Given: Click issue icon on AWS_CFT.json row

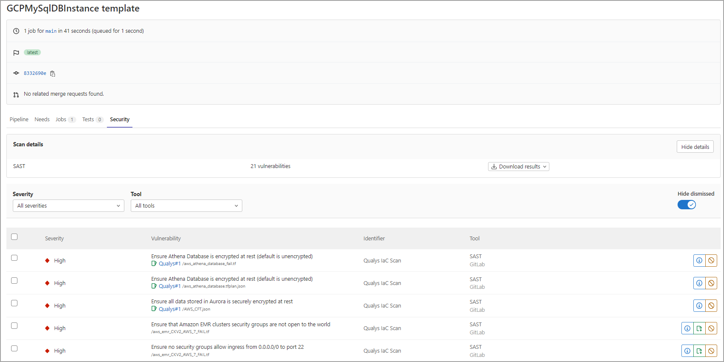Looking at the screenshot, I should pos(154,309).
